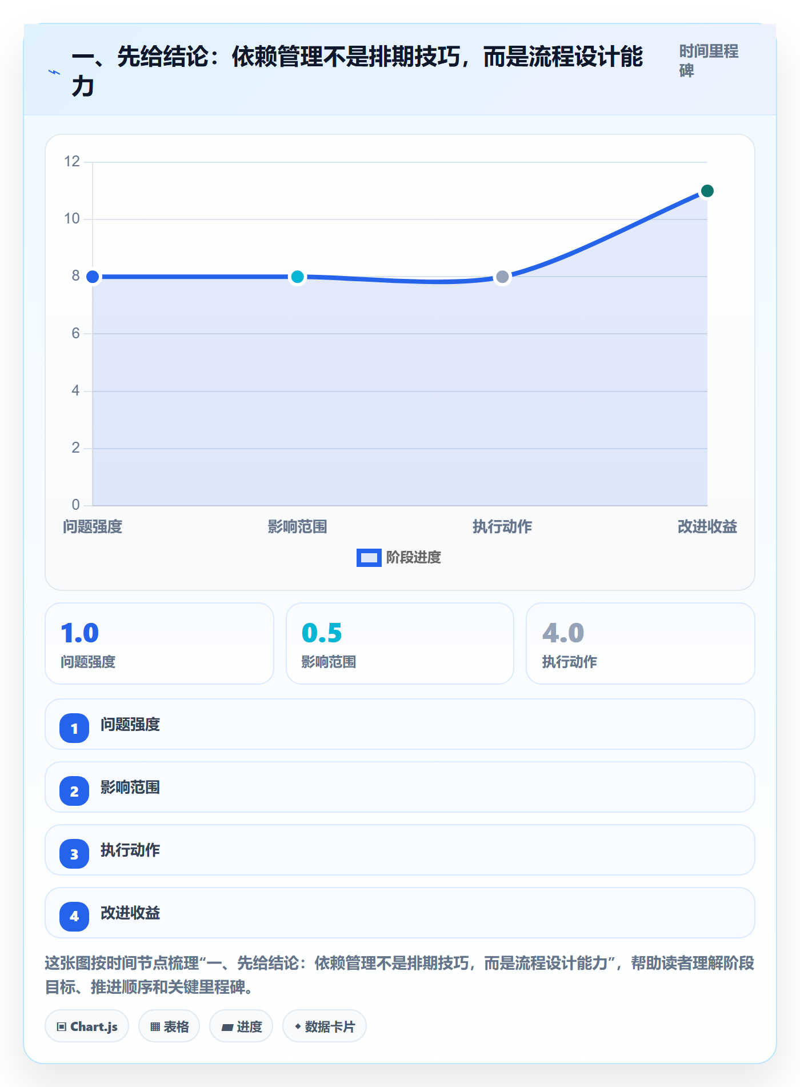800x1087 pixels.
Task: Click the 表格 tag chip
Action: (x=169, y=1026)
